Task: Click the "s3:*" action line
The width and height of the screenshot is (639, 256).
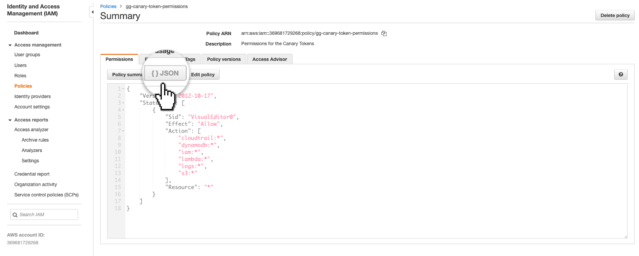Action: [188, 173]
